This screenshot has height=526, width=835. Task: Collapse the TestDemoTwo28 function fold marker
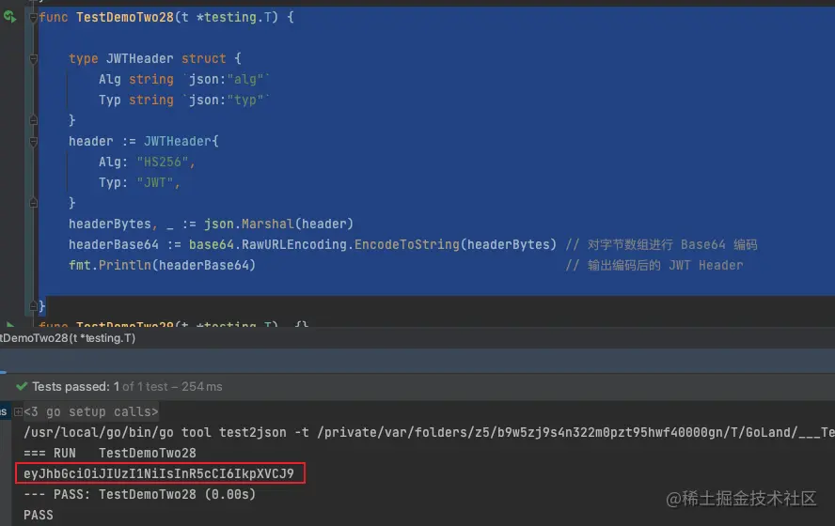[33, 18]
